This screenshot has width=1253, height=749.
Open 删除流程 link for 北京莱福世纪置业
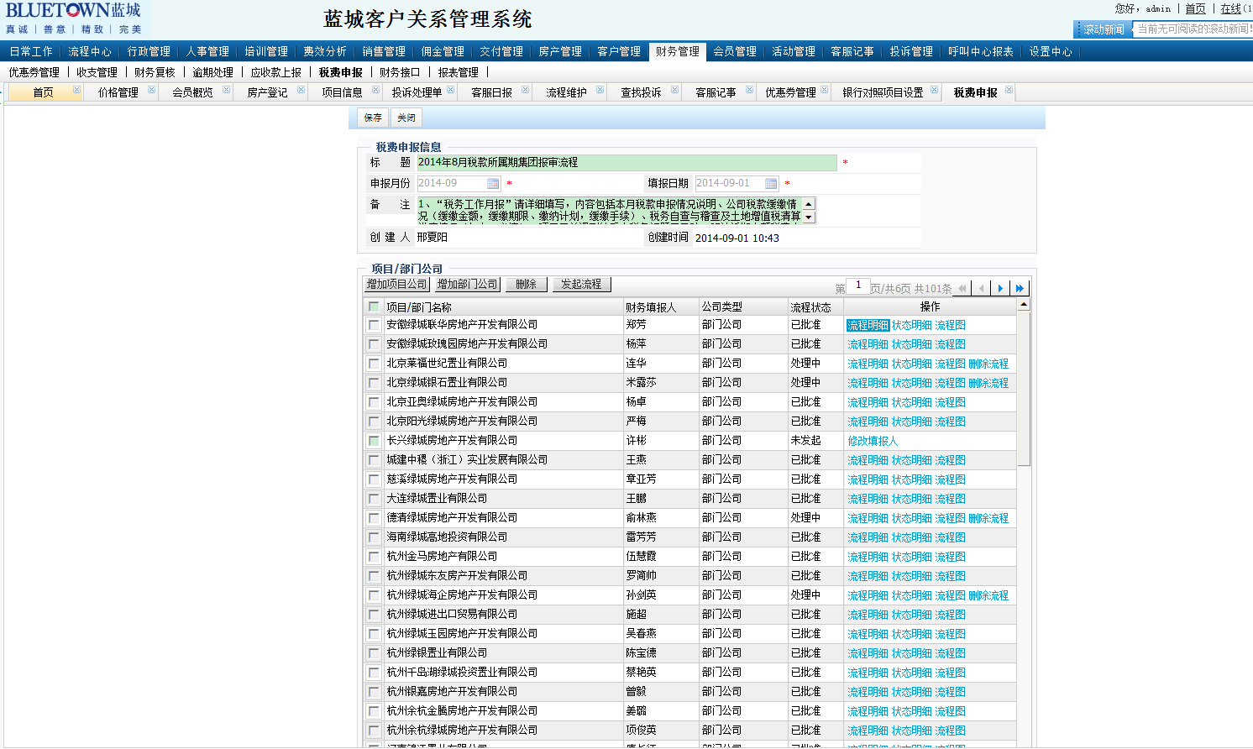point(988,364)
